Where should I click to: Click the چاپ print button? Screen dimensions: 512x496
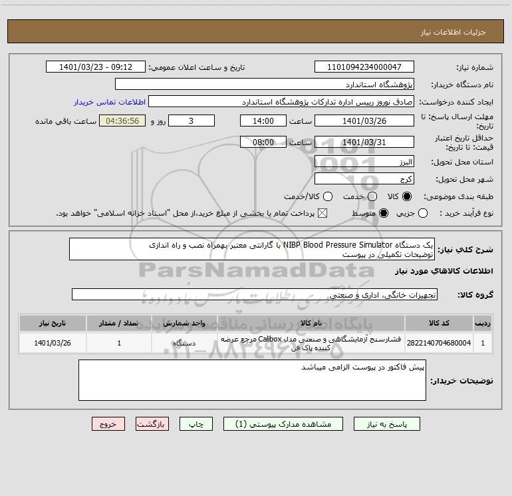196,424
